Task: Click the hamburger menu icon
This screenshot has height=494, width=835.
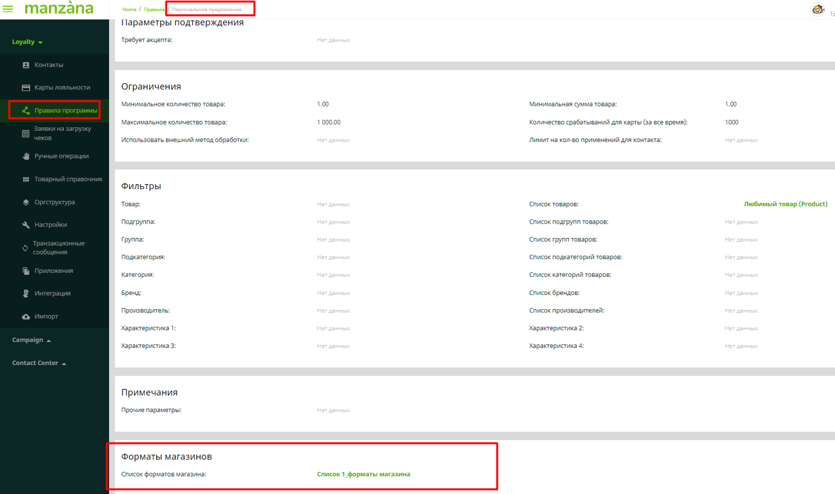Action: click(x=8, y=9)
